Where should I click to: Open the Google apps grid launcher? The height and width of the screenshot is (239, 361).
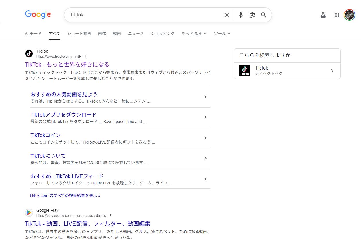point(337,15)
